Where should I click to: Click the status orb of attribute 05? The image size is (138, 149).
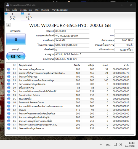click(9, 80)
